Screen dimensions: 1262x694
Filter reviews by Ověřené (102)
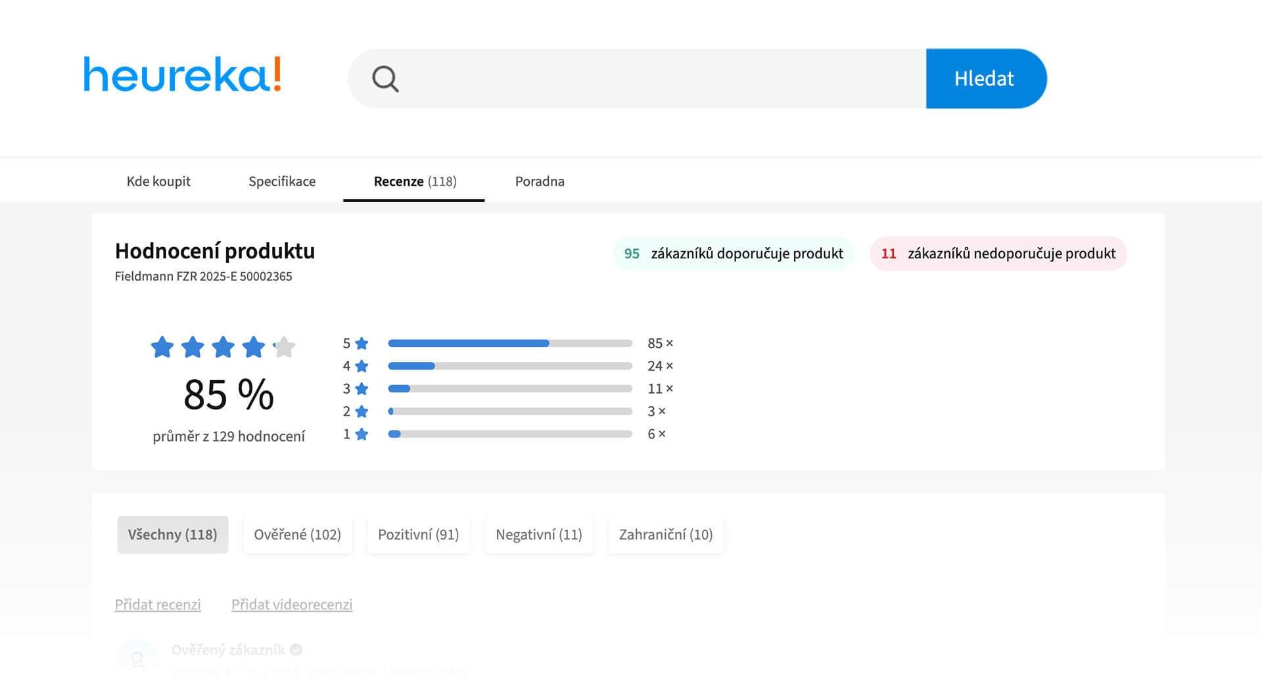[x=297, y=535]
